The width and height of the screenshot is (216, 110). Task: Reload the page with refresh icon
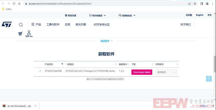[x=14, y=4]
